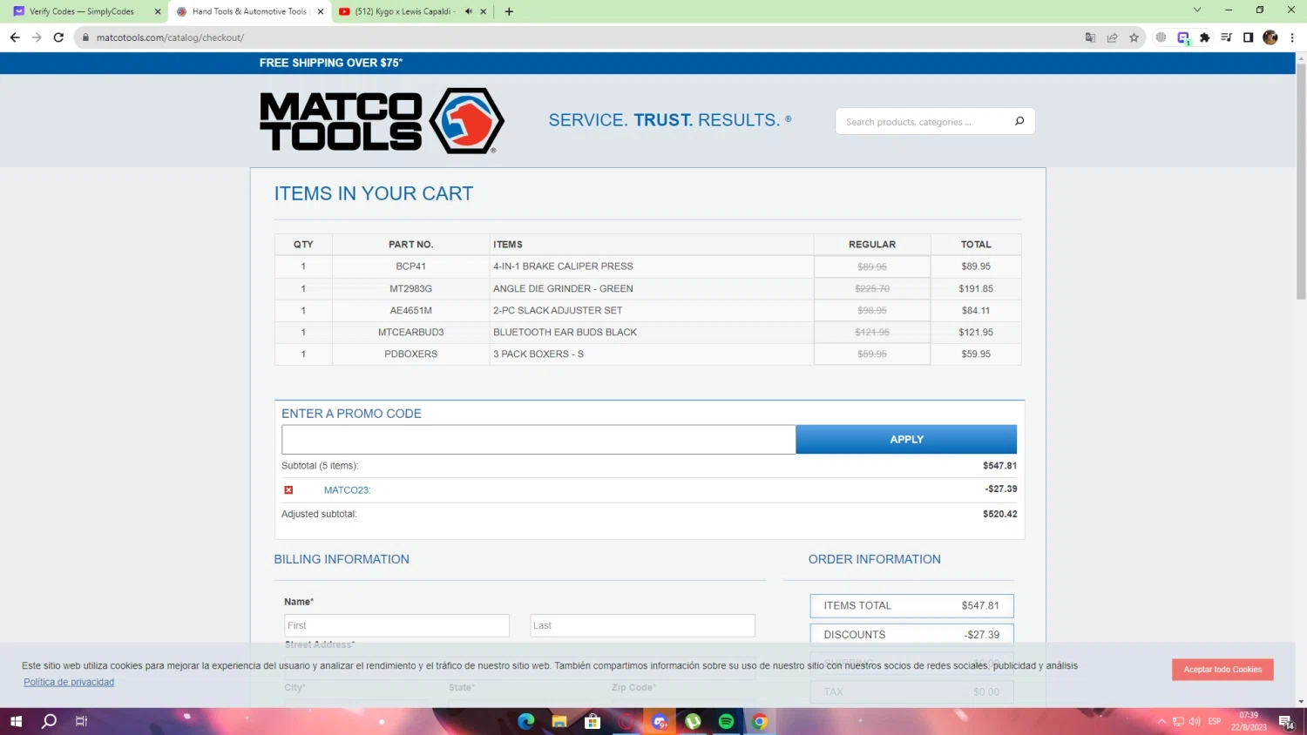Click the DISCOUNTS -$27.39 box
Screen dimensions: 1307x735
[911, 634]
